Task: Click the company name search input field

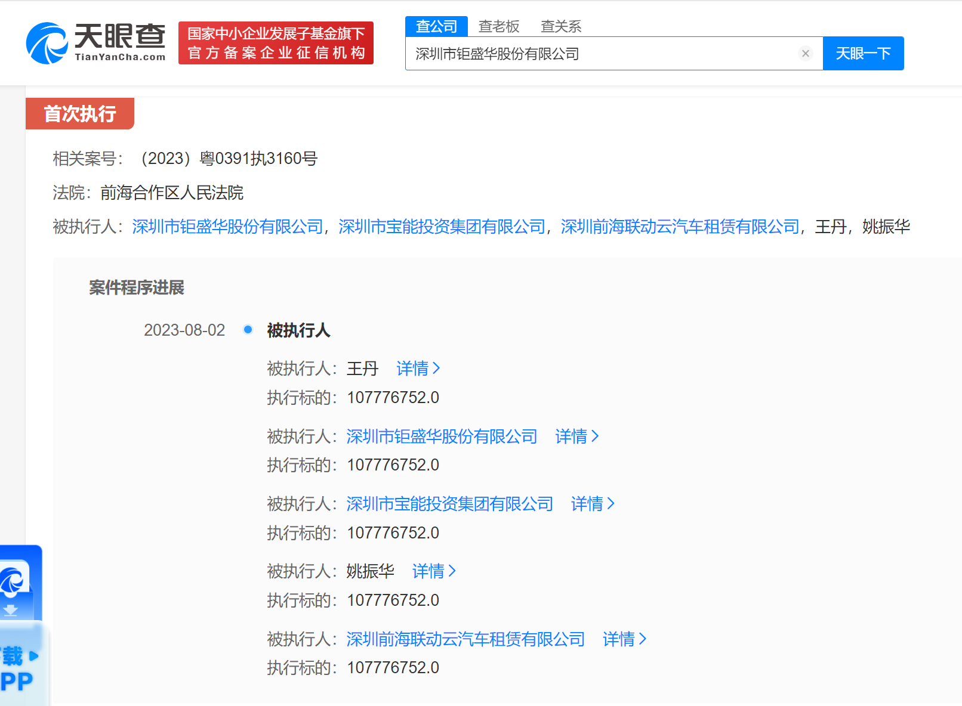Action: click(x=603, y=54)
